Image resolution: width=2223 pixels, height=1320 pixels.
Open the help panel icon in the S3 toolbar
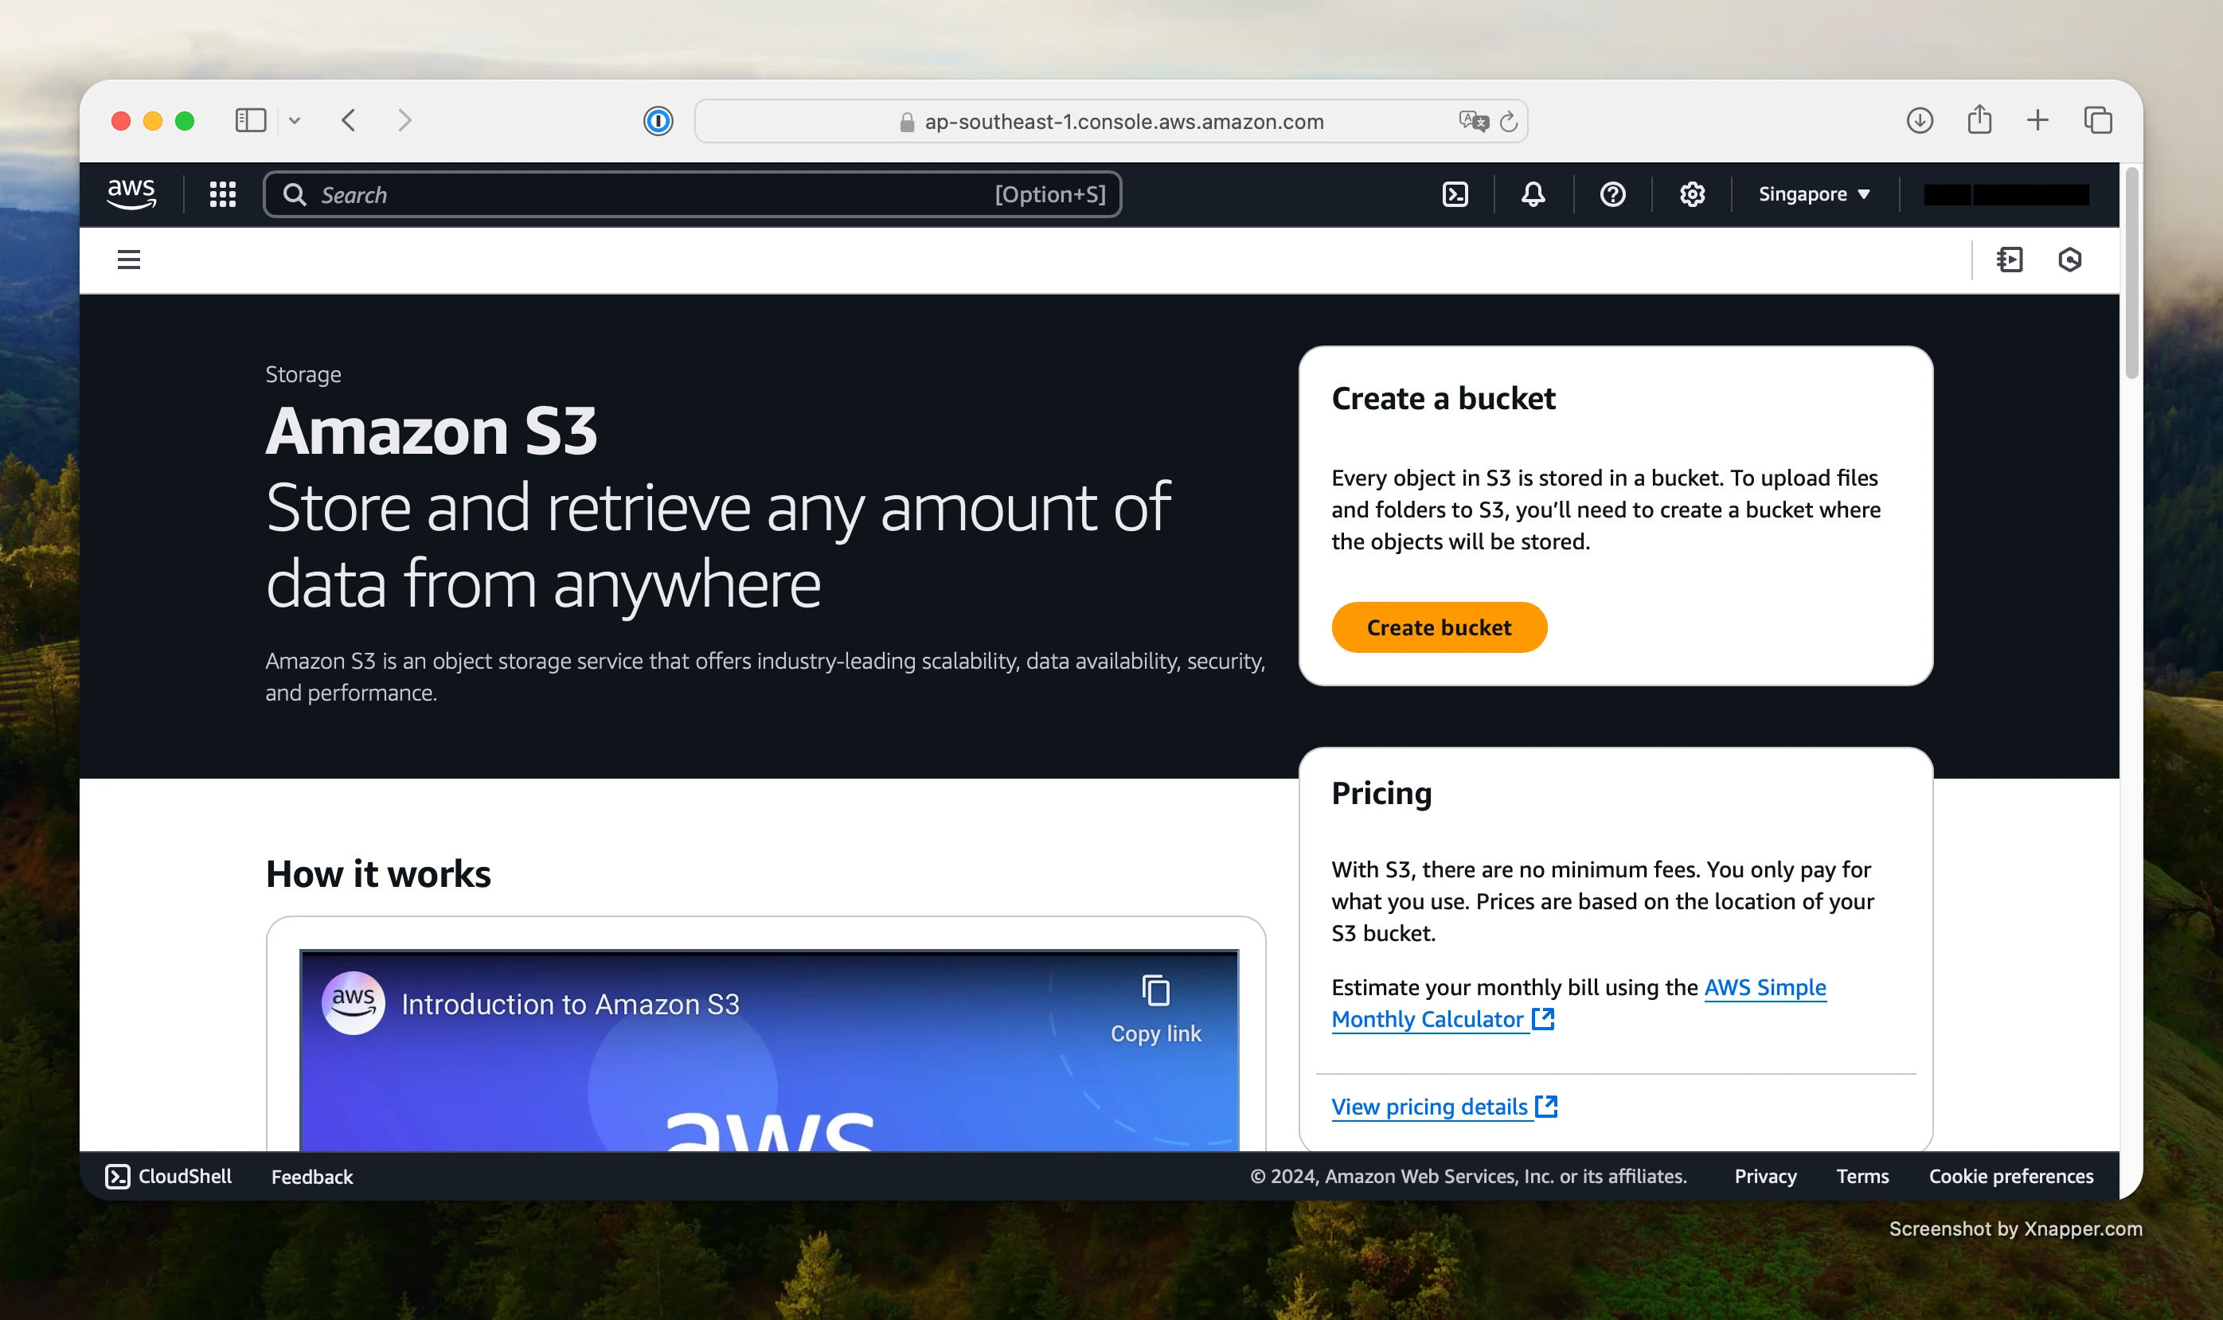click(2010, 259)
